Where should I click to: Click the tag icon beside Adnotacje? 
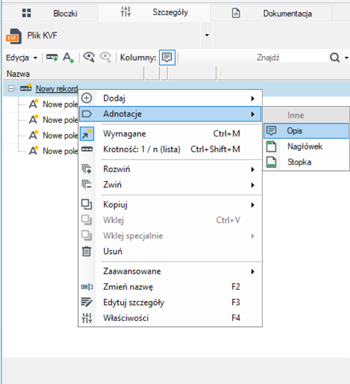[86, 114]
